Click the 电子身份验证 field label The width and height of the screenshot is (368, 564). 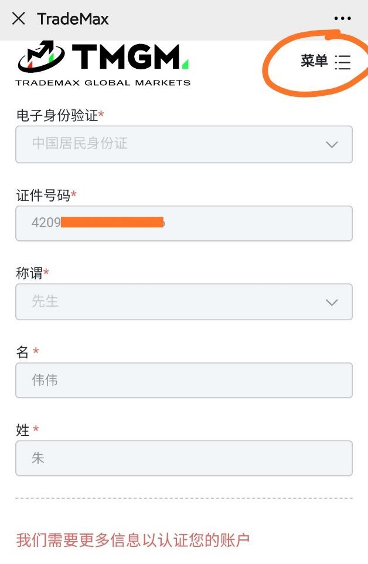57,115
